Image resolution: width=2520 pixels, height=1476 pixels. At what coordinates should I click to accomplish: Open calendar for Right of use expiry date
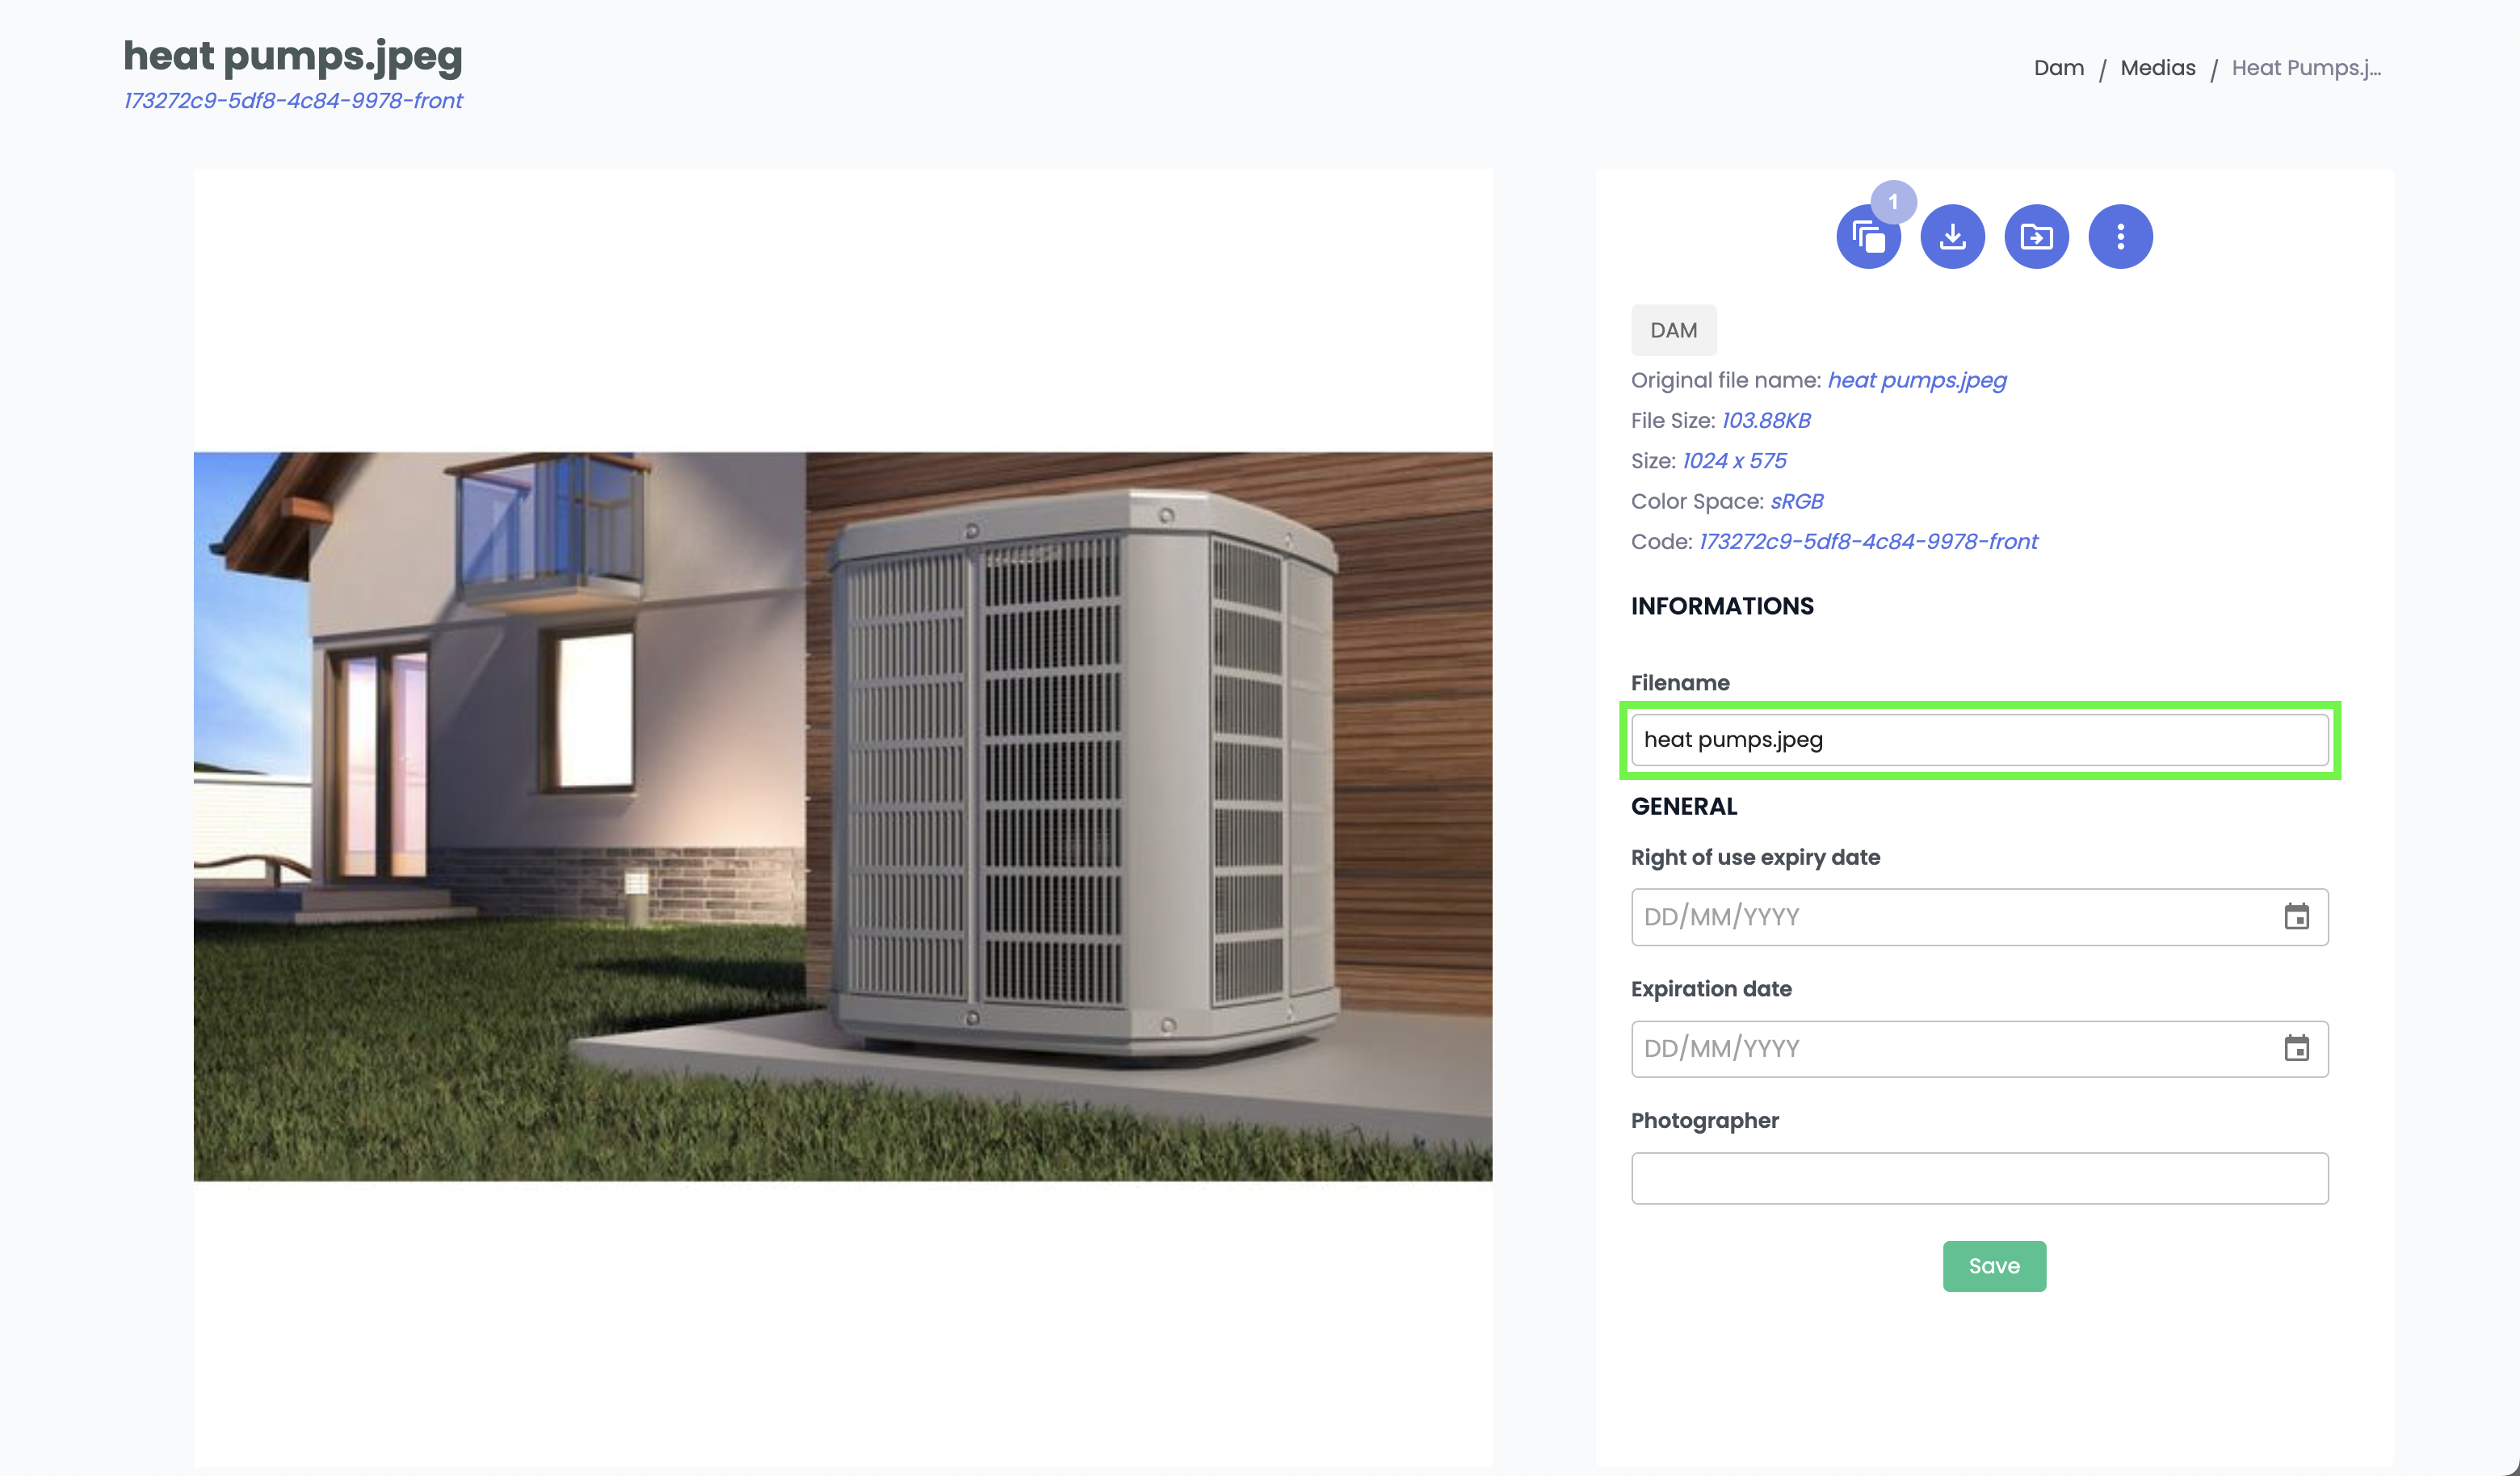(x=2296, y=916)
